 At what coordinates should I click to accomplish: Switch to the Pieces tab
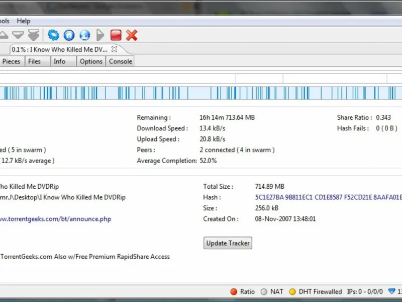click(11, 61)
